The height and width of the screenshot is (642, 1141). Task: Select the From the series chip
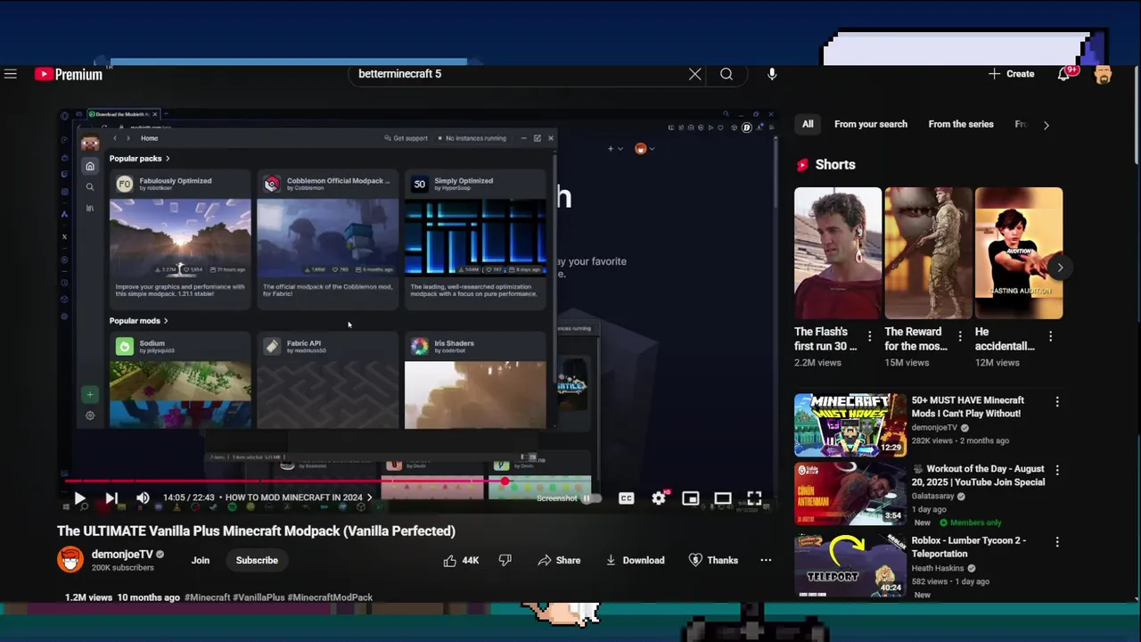click(x=961, y=124)
